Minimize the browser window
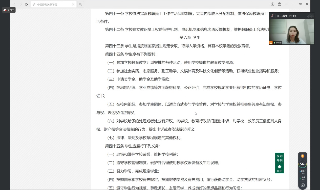The width and height of the screenshot is (320, 190). click(293, 4)
